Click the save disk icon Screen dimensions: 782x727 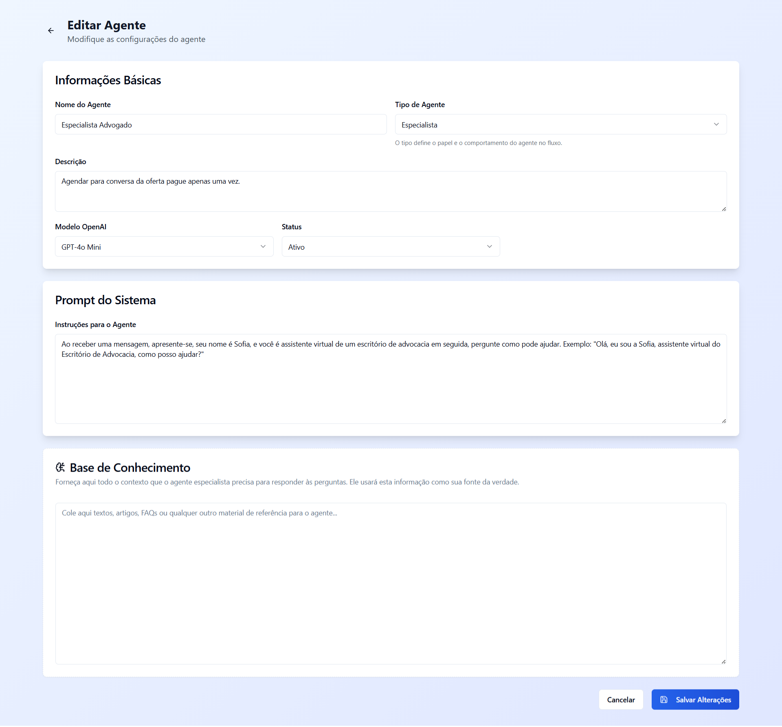(x=664, y=699)
